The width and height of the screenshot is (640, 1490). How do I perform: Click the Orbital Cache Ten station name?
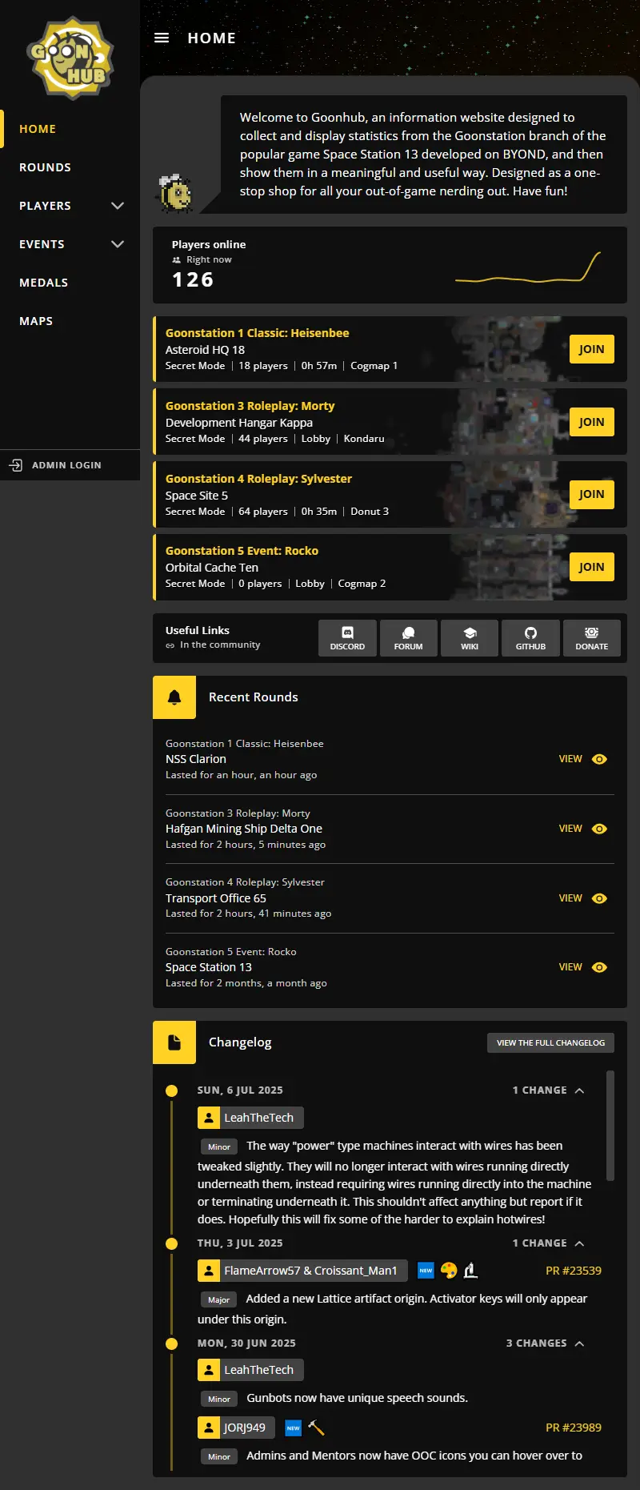[x=212, y=568]
